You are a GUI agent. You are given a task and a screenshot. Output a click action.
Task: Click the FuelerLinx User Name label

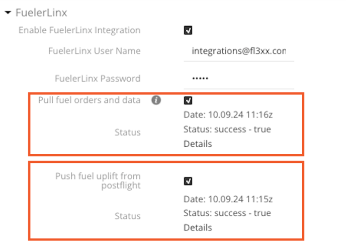pyautogui.click(x=95, y=51)
